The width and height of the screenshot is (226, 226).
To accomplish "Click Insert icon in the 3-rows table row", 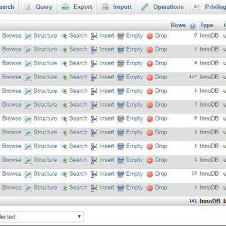I will point(94,105).
